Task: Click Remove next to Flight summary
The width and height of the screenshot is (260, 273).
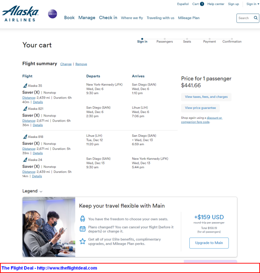Action: (81, 64)
